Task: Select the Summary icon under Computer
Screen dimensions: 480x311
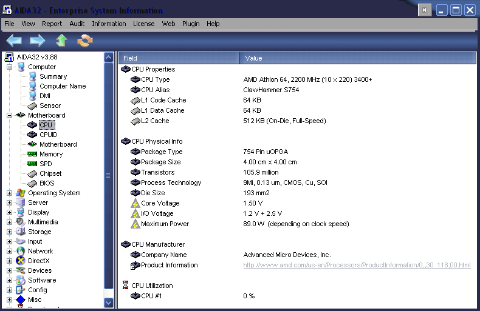Action: pyautogui.click(x=32, y=76)
